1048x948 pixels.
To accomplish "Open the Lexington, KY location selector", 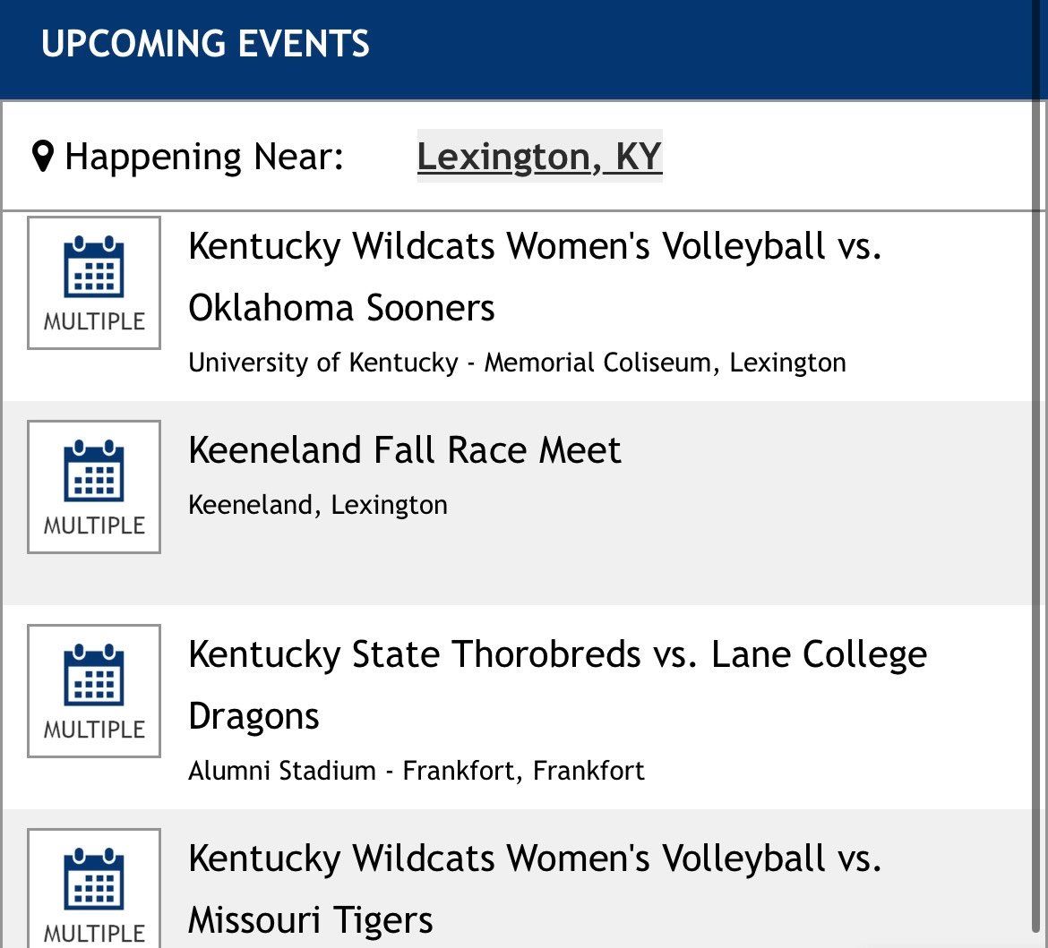I will [539, 156].
